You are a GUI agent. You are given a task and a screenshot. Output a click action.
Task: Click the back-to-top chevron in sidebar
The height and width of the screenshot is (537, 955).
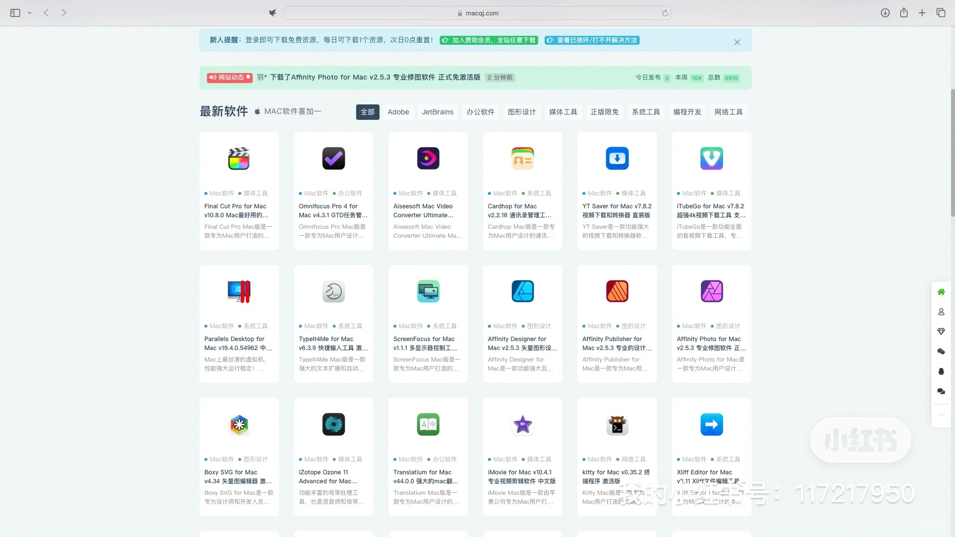941,414
